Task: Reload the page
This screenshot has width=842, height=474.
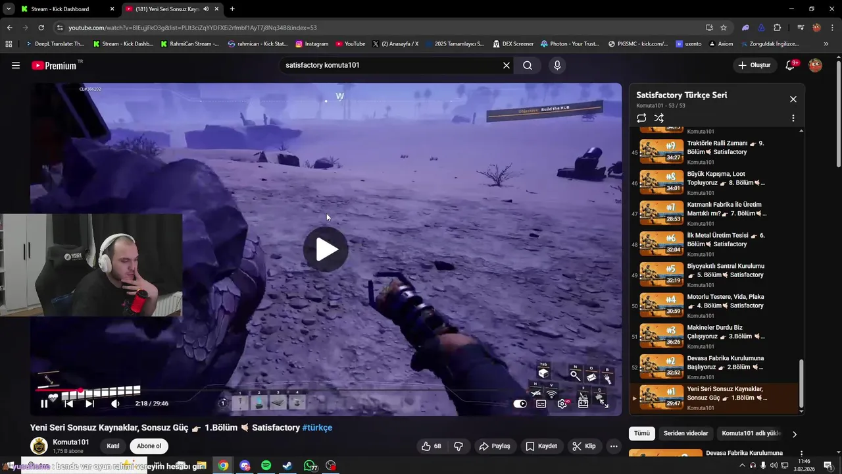Action: pyautogui.click(x=41, y=28)
